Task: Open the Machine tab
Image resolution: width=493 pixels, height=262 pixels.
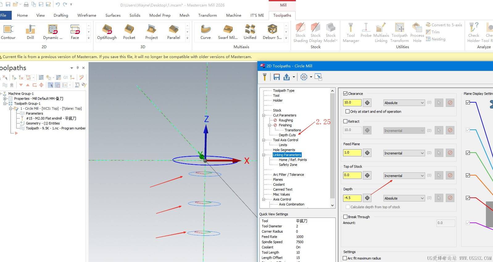Action: (x=234, y=15)
